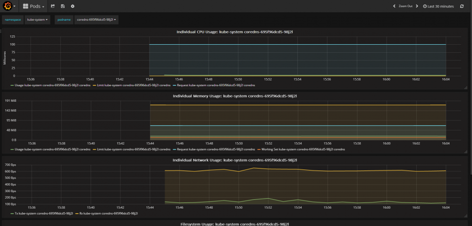Open the Grafana logo main menu
This screenshot has width=472, height=226.
[8, 6]
